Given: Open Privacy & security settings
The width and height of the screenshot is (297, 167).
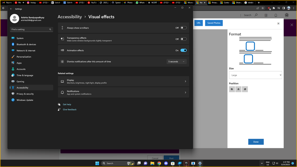Looking at the screenshot, I should coord(32,94).
